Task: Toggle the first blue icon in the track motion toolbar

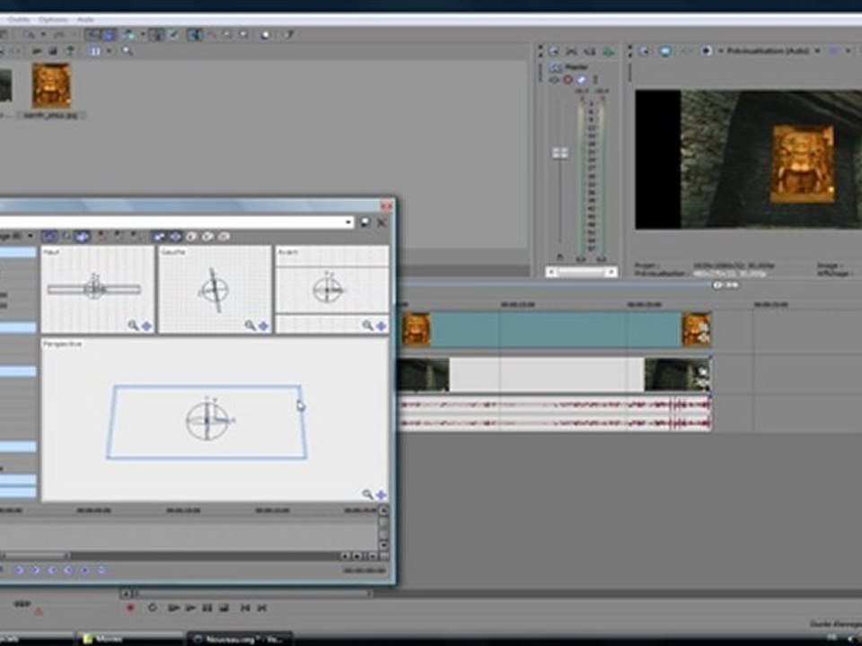Action: point(49,237)
